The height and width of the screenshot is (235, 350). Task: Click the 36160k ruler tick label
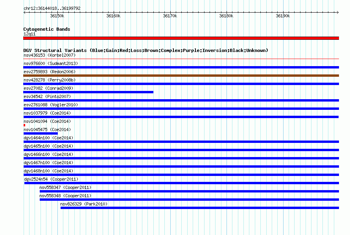pyautogui.click(x=113, y=16)
